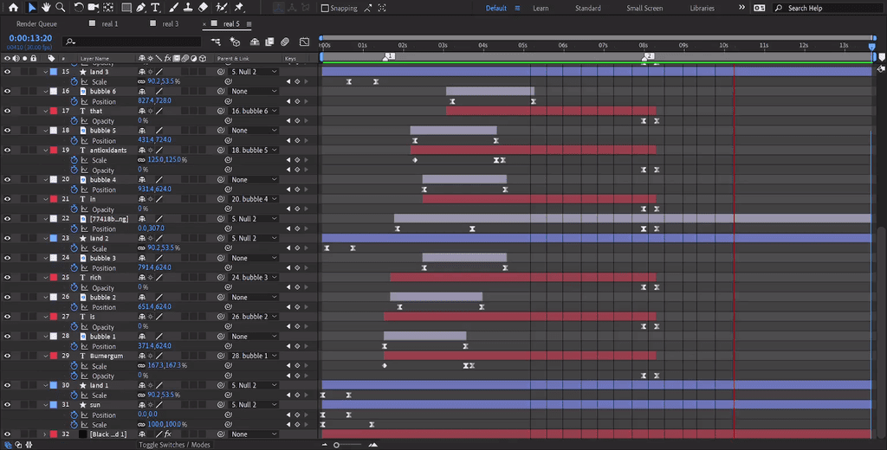
Task: Click Toggle Switches / Modes button
Action: point(175,445)
